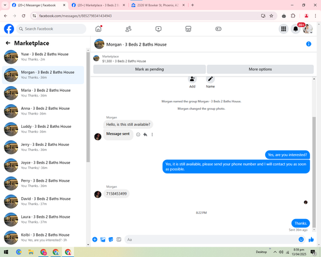Open Perry - 3 Beds 2 Baths conversation
321x257 pixels.
[43, 183]
